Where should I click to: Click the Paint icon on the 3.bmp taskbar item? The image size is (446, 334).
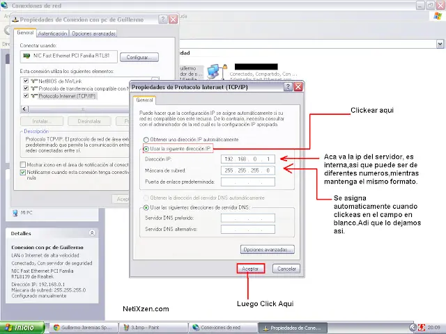tap(126, 328)
